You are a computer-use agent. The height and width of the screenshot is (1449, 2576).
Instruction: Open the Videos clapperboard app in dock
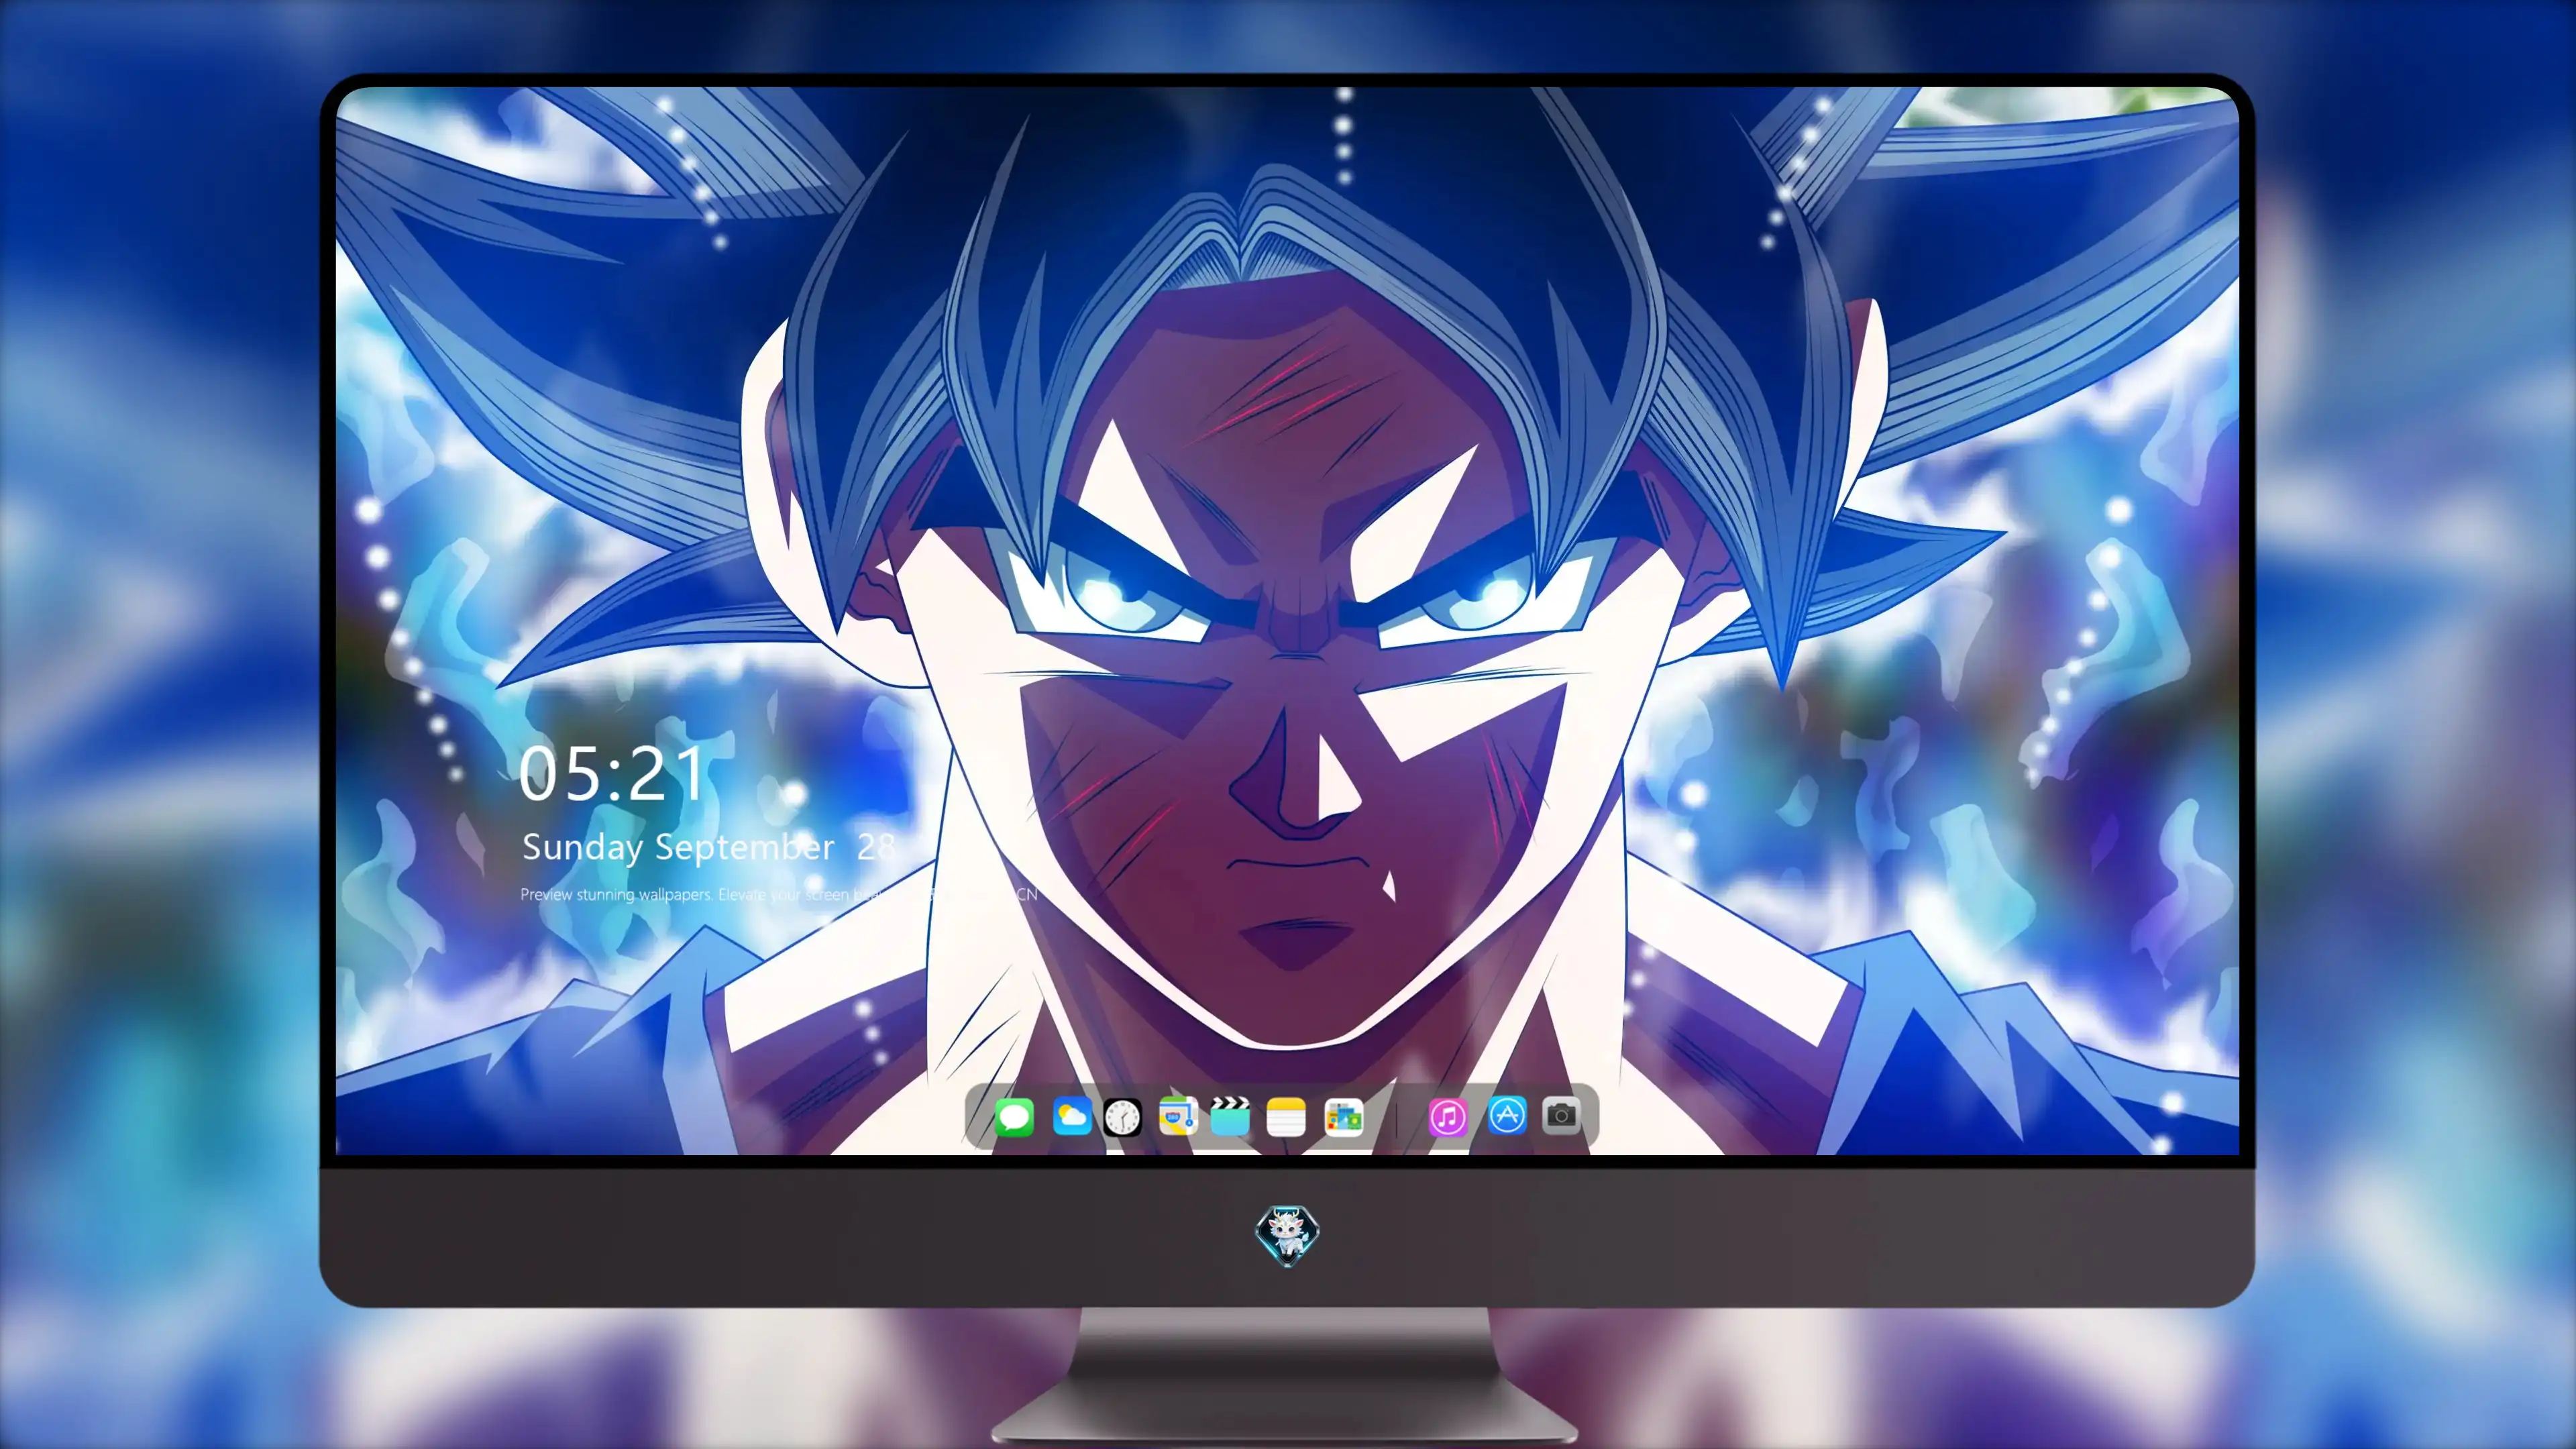point(1230,1116)
